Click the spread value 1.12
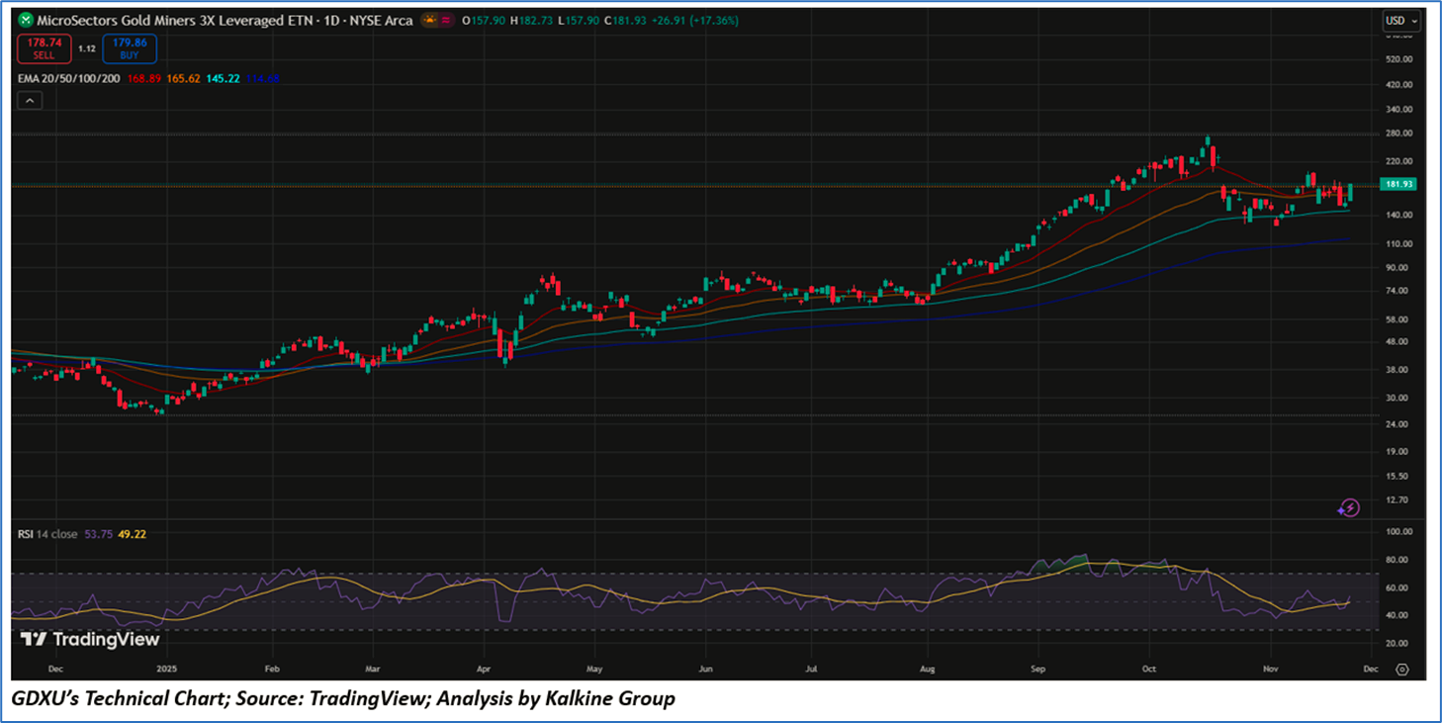The height and width of the screenshot is (723, 1442). pyautogui.click(x=87, y=48)
